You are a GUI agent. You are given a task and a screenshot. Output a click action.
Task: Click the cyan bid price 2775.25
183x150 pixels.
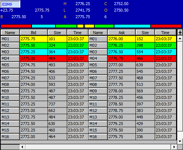(34, 52)
